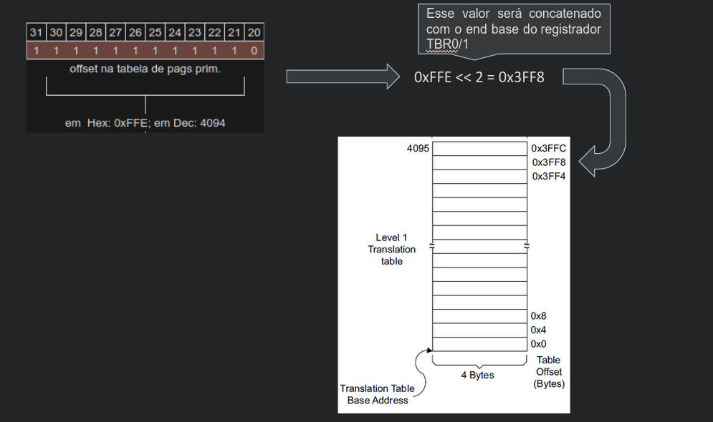Select the 0x3FF8 table offset label
The height and width of the screenshot is (422, 713).
(548, 162)
